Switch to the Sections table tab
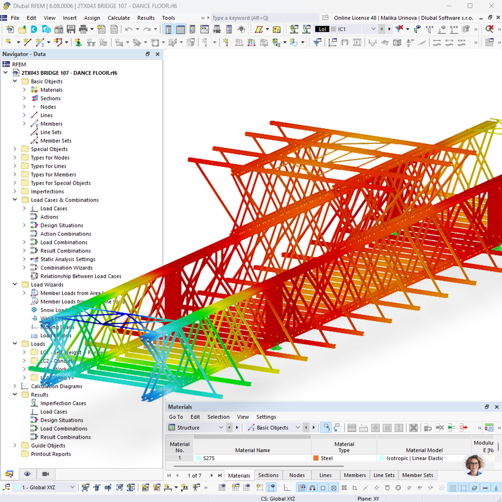This screenshot has width=502, height=502. (x=268, y=475)
